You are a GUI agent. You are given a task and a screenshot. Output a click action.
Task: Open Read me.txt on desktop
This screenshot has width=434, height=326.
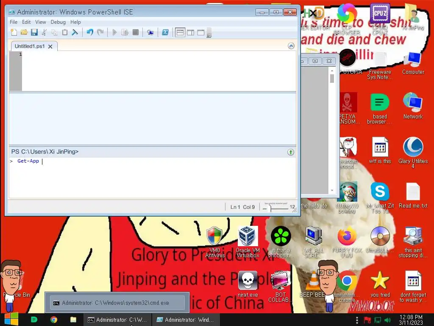(413, 195)
